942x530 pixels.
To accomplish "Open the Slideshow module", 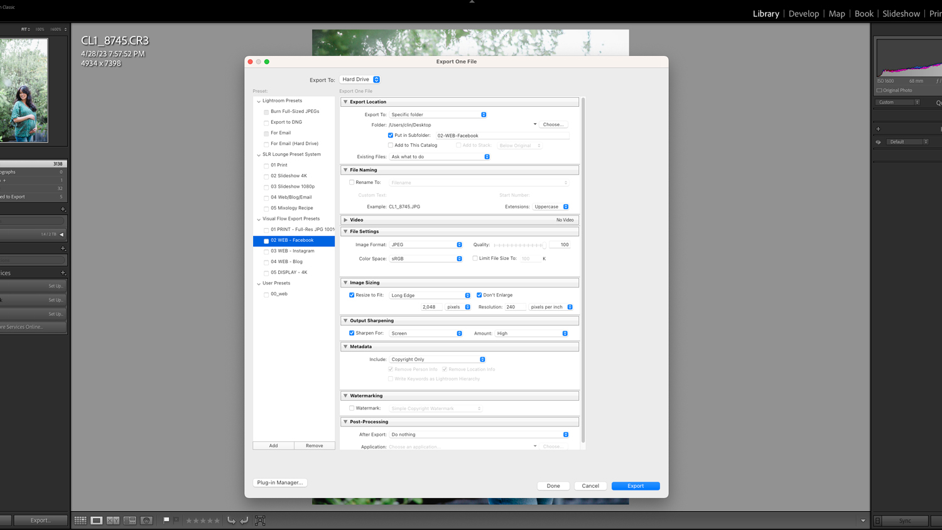I will (x=901, y=13).
